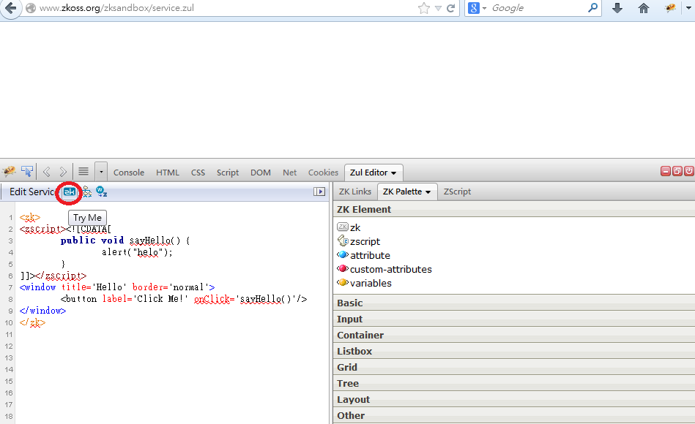Click the browser Back arrow button
This screenshot has height=424, width=695.
(x=11, y=8)
